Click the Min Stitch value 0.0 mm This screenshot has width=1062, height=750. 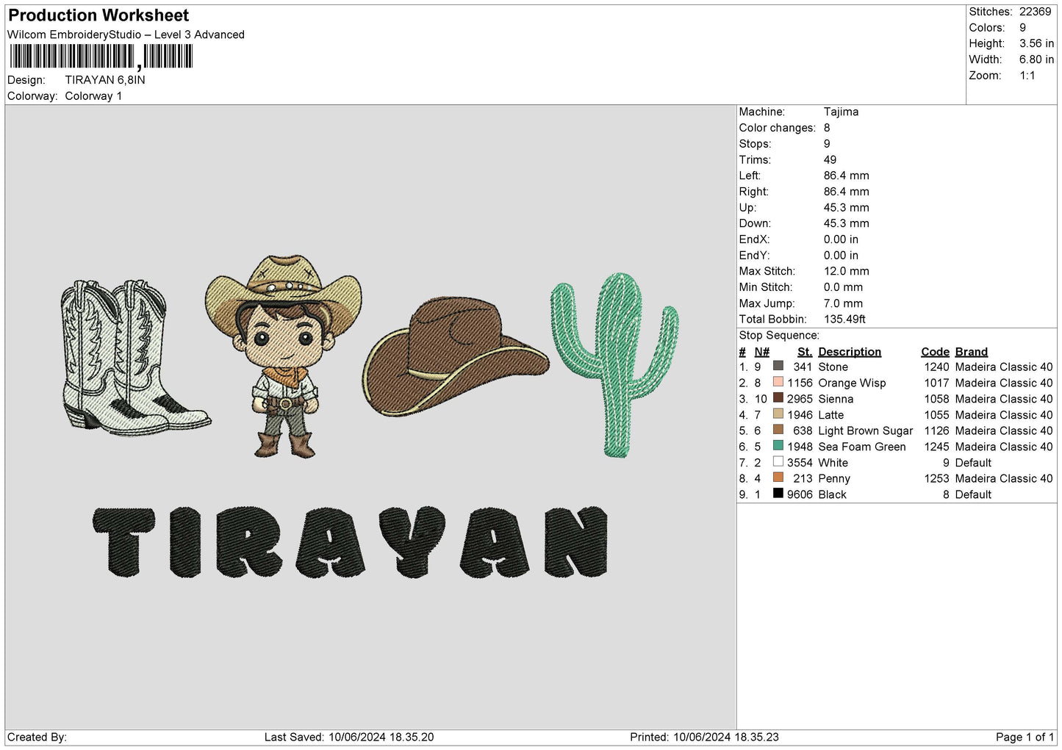point(844,287)
